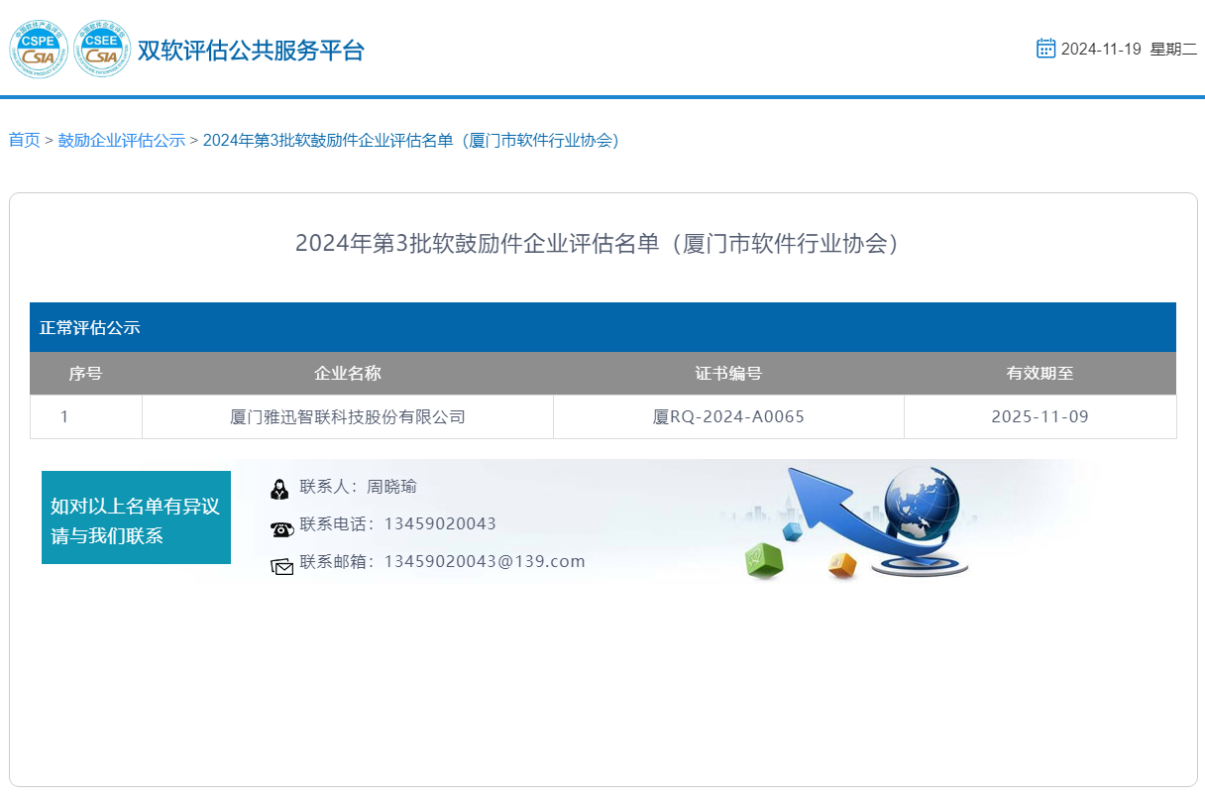Click the 正常评估公示 section header

(x=602, y=327)
